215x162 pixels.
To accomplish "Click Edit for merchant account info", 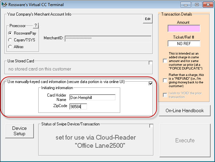I will pyautogui.click(x=148, y=19).
